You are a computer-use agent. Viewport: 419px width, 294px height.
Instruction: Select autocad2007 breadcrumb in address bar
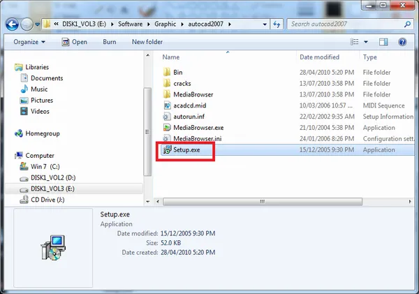[x=205, y=24]
